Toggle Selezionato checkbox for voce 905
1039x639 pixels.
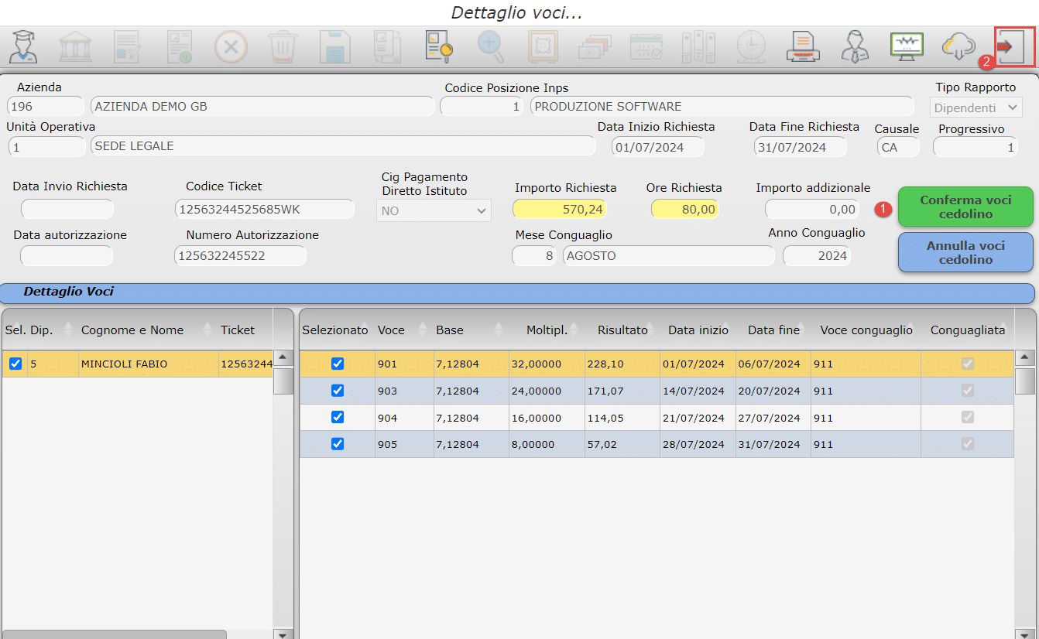coord(337,444)
